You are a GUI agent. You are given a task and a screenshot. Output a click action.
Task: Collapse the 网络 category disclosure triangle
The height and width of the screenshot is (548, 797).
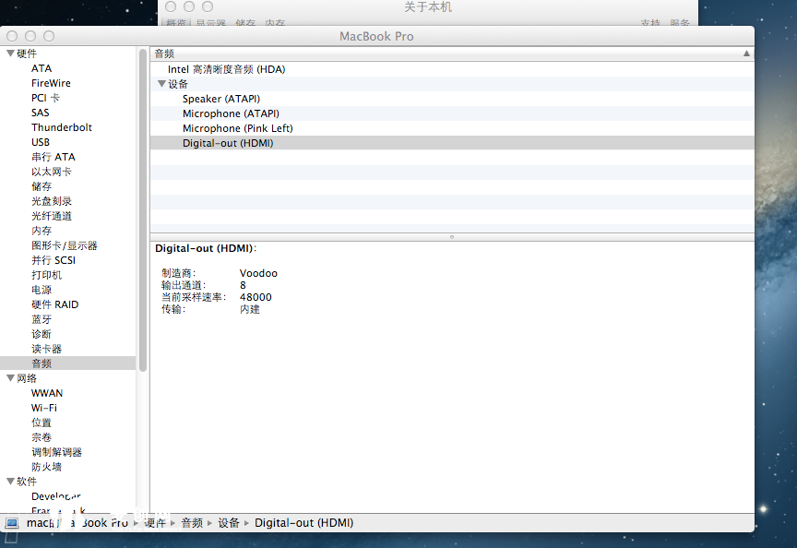pyautogui.click(x=9, y=377)
